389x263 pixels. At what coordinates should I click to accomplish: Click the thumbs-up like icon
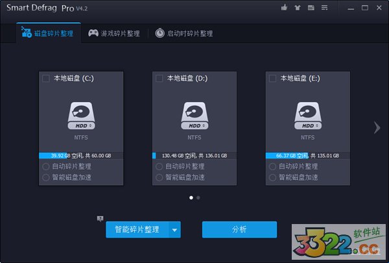click(284, 8)
